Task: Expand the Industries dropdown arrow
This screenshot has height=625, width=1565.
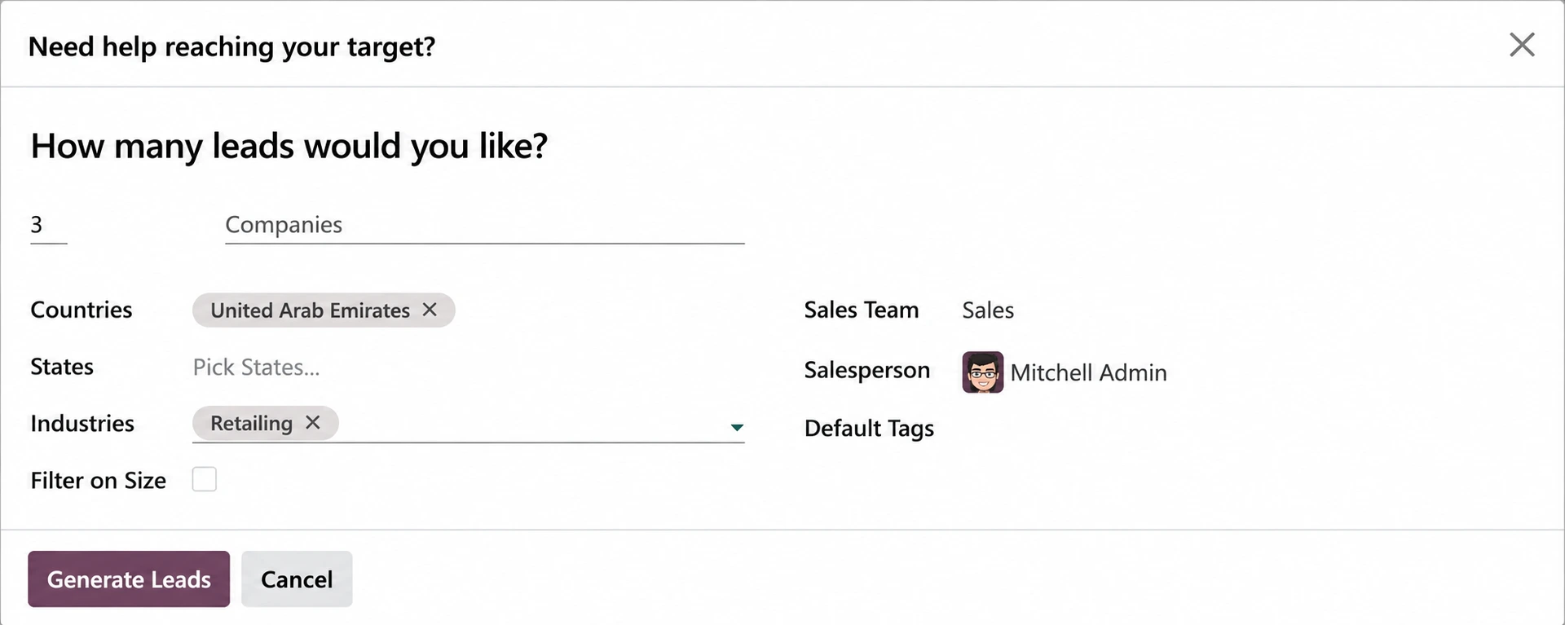Action: [x=737, y=427]
